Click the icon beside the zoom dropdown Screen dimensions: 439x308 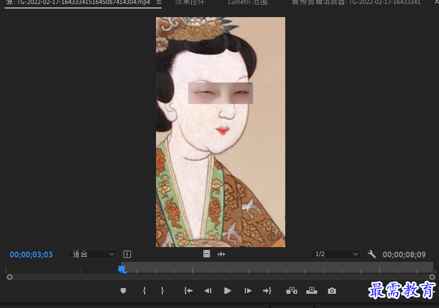[x=127, y=254]
